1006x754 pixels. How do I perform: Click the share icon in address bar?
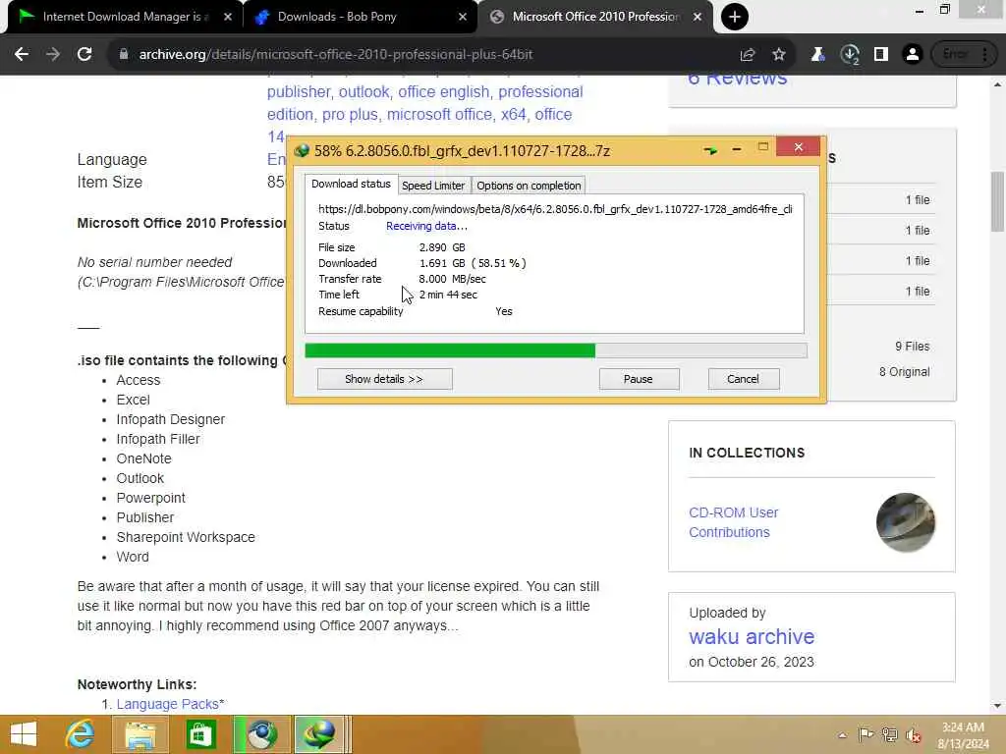(748, 55)
